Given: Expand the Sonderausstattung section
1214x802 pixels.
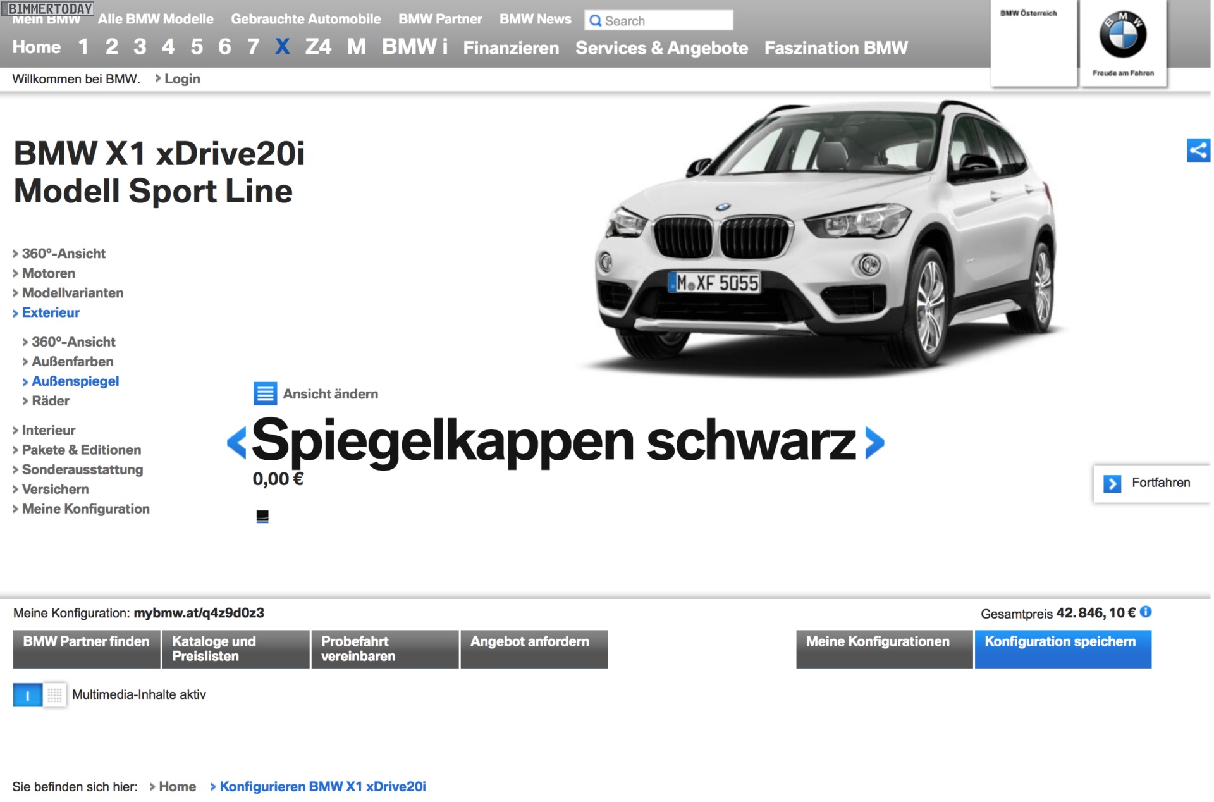Looking at the screenshot, I should 82,469.
